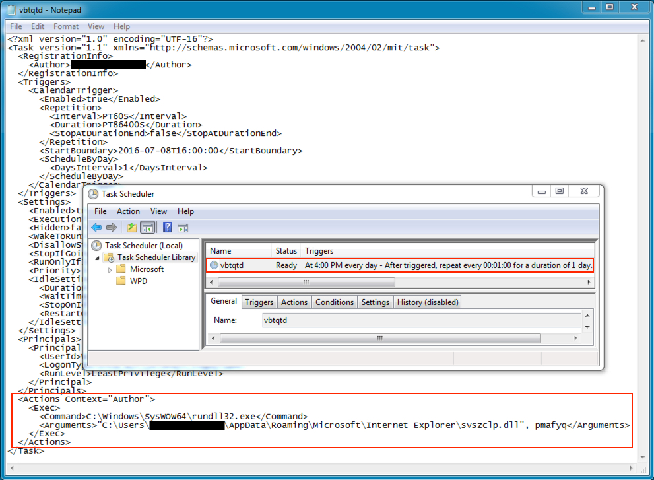Screen dimensions: 654x480
Task: Collapse the Task Scheduler Library node
Action: click(x=96, y=257)
